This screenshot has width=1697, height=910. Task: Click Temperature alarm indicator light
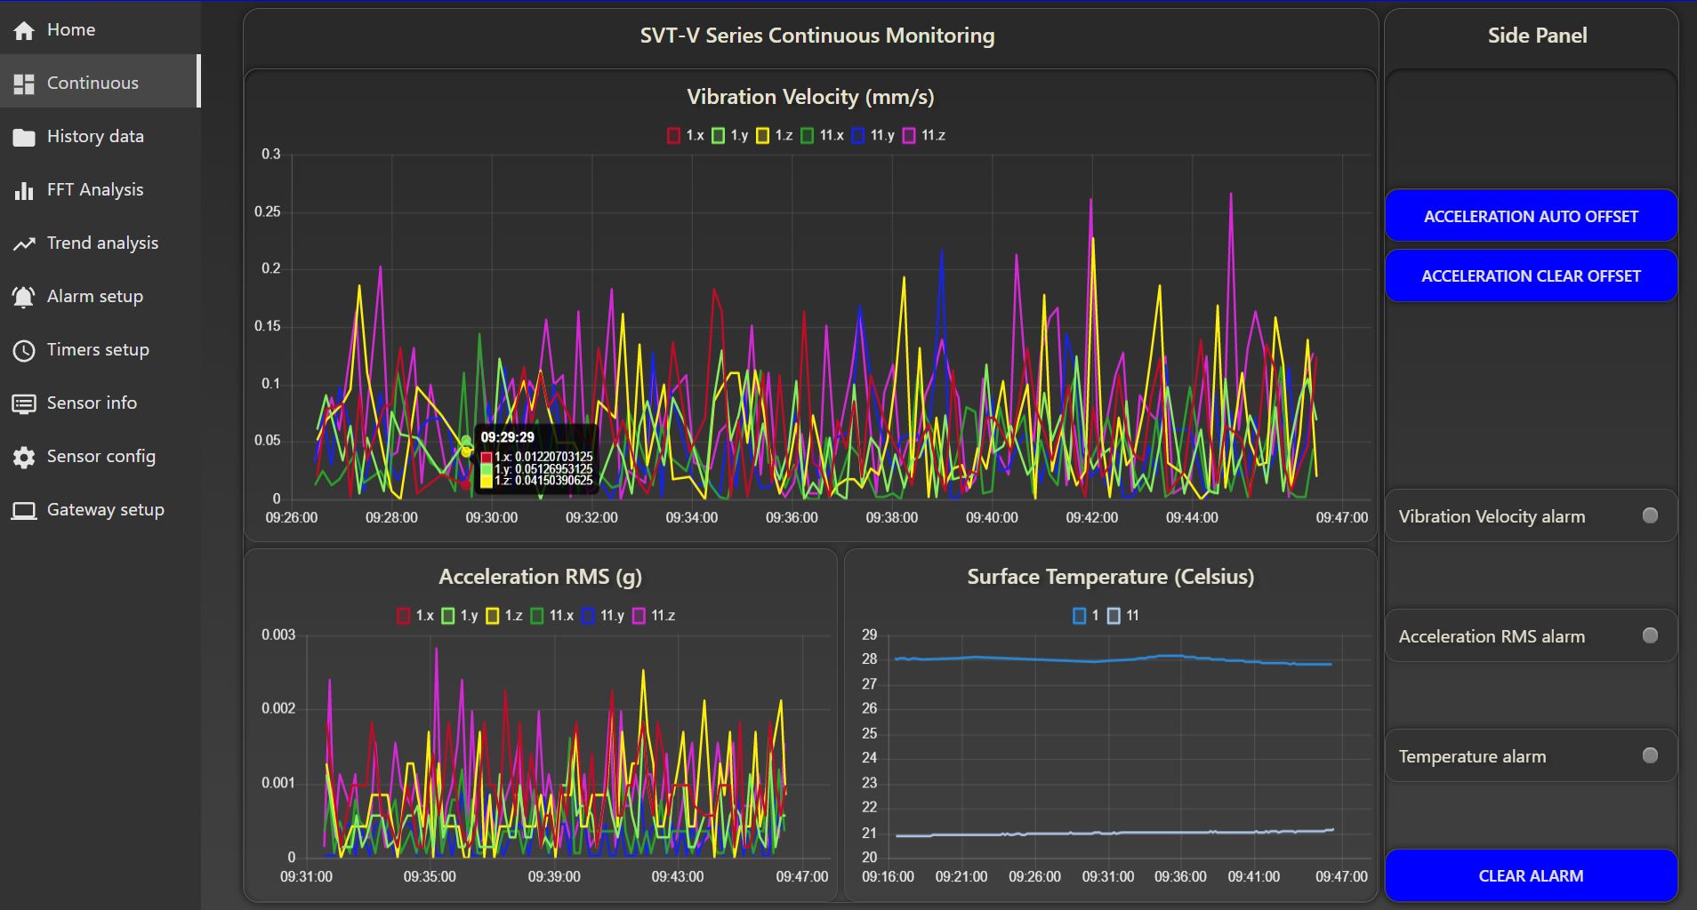(x=1650, y=755)
